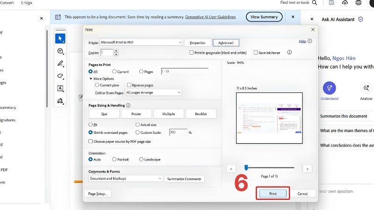Select Shrink oversized pages option

click(90, 133)
